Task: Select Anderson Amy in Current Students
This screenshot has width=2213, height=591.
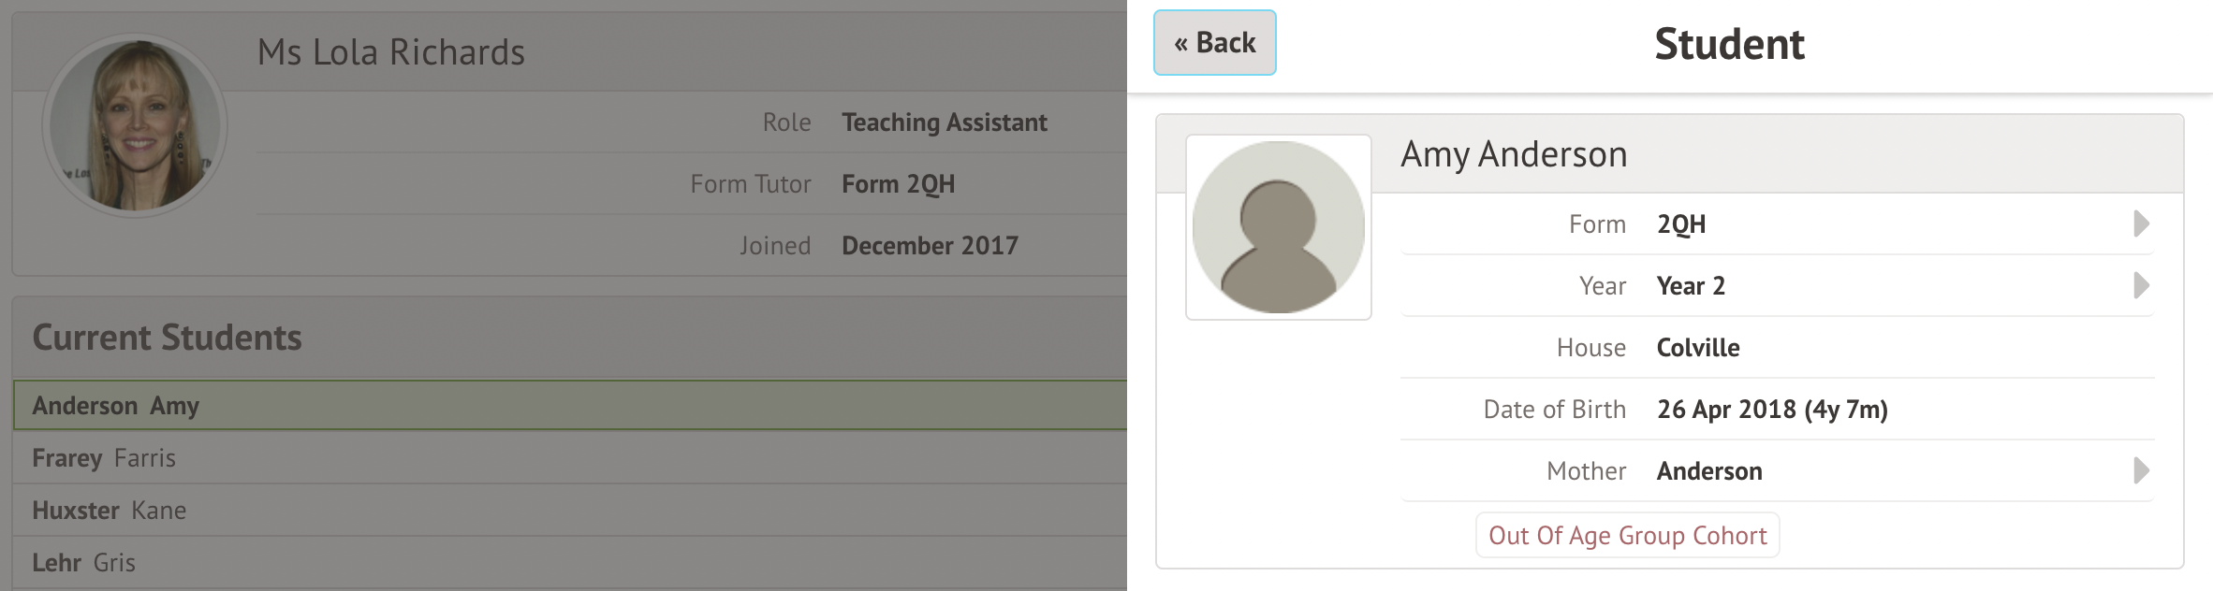Action: coord(116,406)
